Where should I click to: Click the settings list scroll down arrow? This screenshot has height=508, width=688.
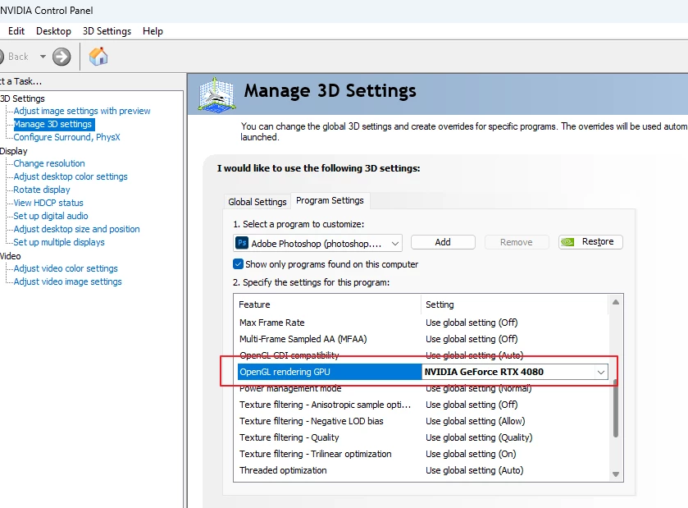click(x=616, y=474)
